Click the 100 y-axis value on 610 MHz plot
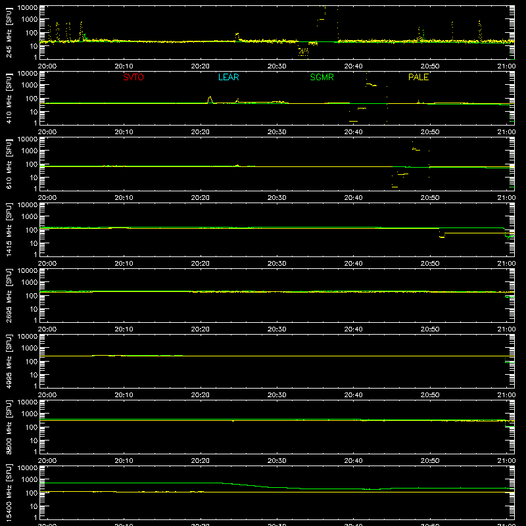The image size is (526, 526). 32,164
